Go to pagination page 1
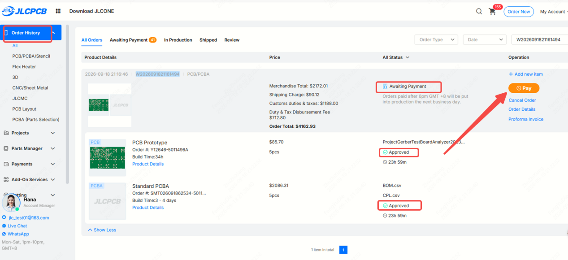This screenshot has width=568, height=260. point(343,250)
